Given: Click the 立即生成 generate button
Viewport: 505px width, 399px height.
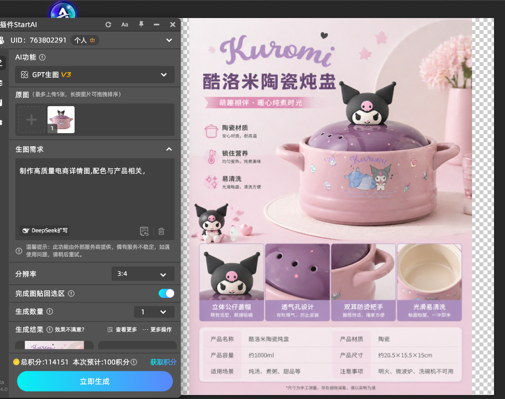Looking at the screenshot, I should point(95,381).
